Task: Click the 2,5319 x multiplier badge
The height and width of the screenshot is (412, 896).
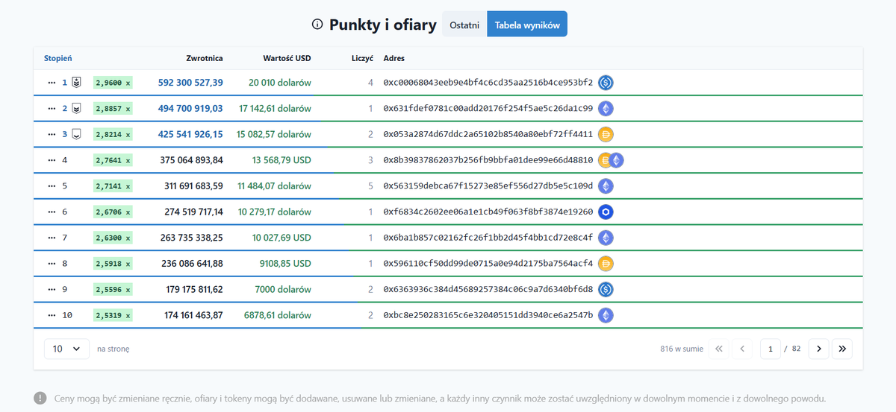Action: 113,315
